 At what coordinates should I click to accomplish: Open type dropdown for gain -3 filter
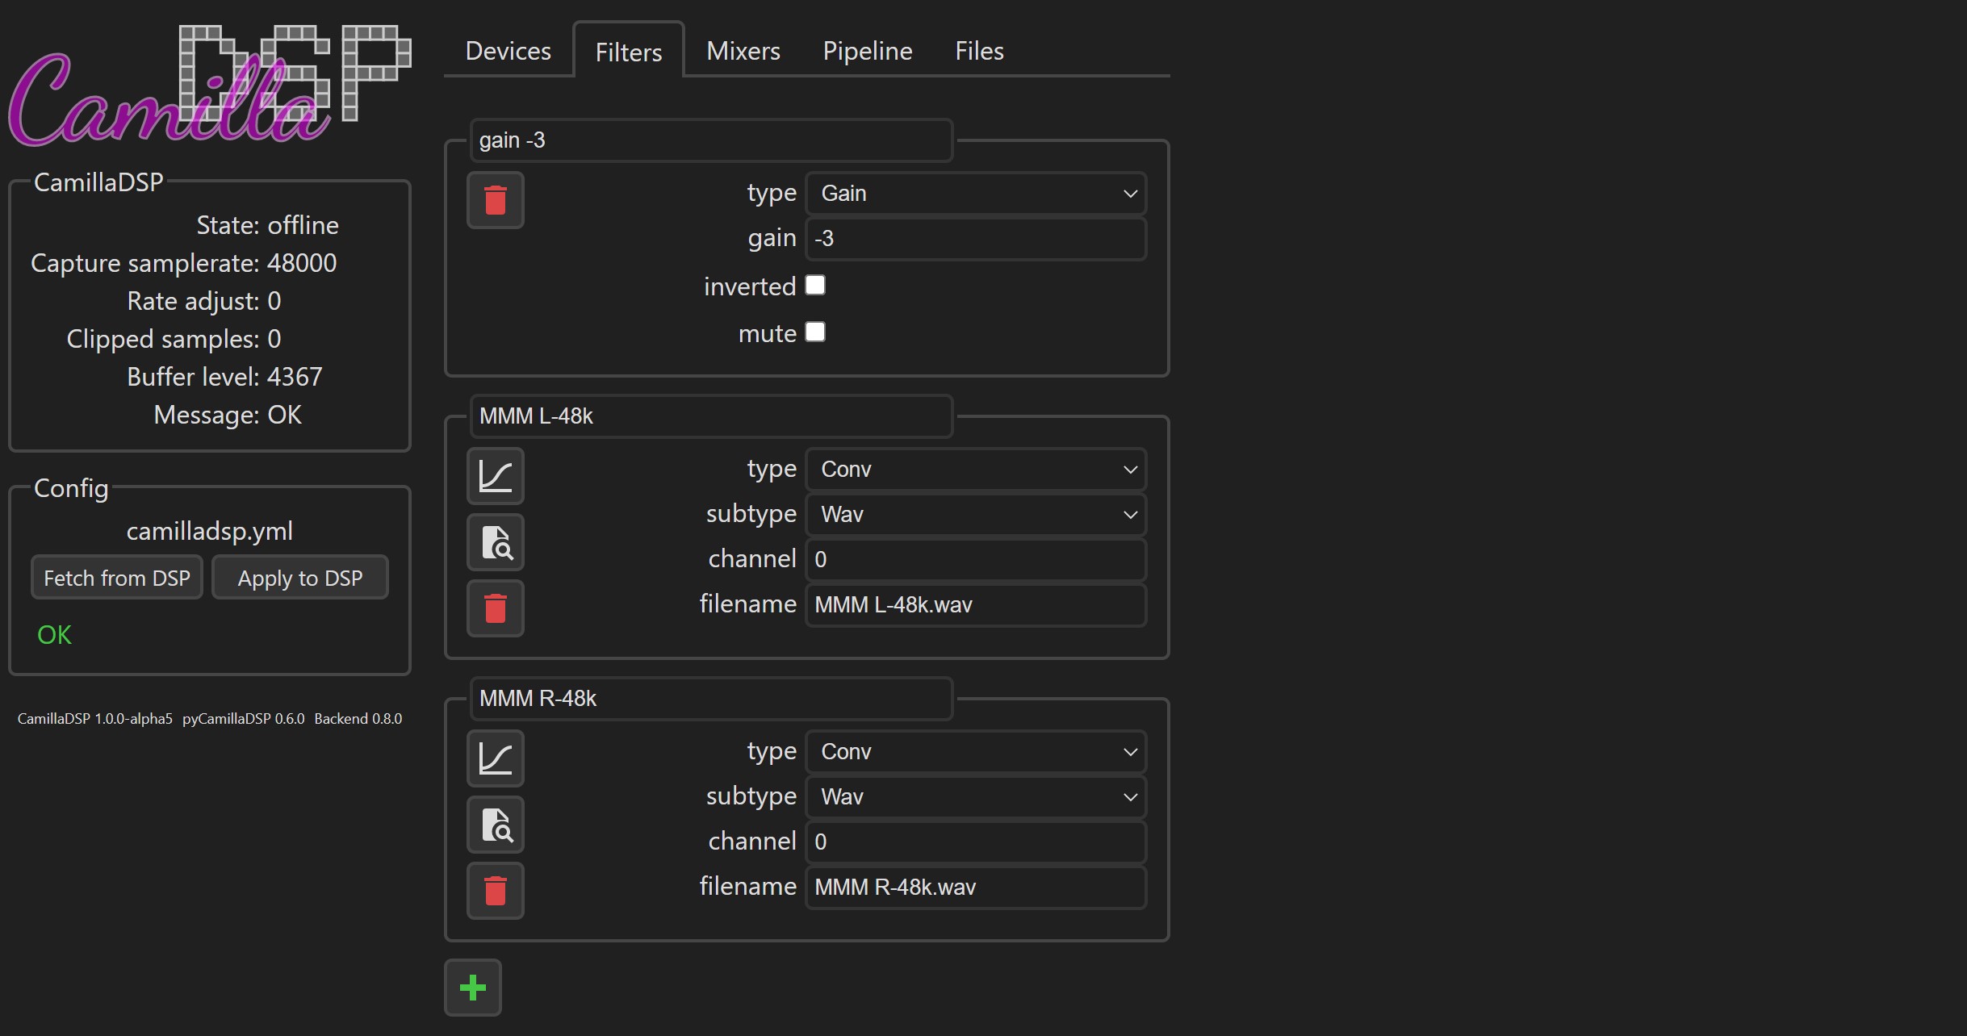point(976,194)
